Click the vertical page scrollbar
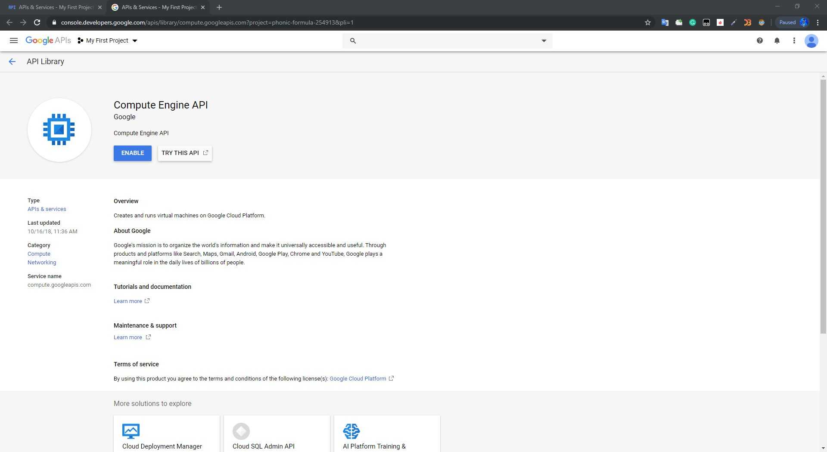The width and height of the screenshot is (827, 452). pyautogui.click(x=823, y=207)
